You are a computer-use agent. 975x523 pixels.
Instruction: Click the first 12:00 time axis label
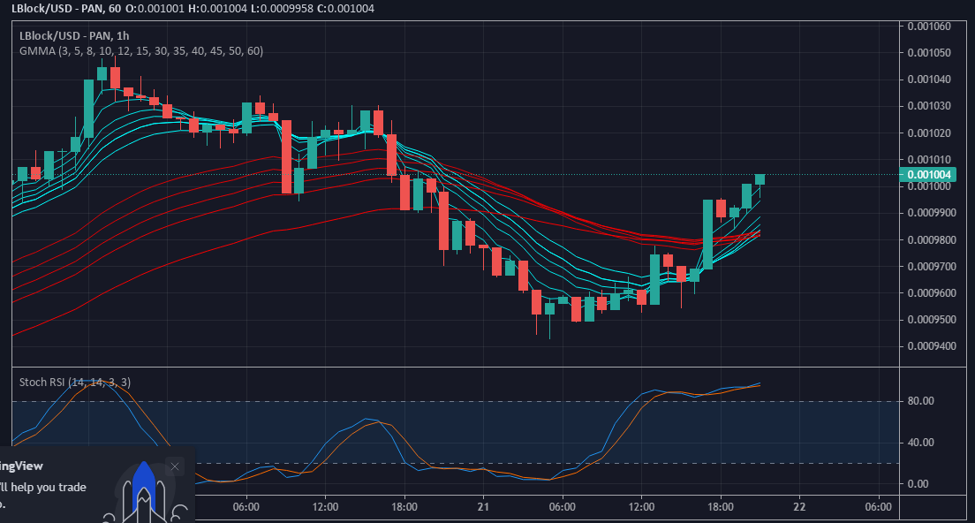[325, 507]
